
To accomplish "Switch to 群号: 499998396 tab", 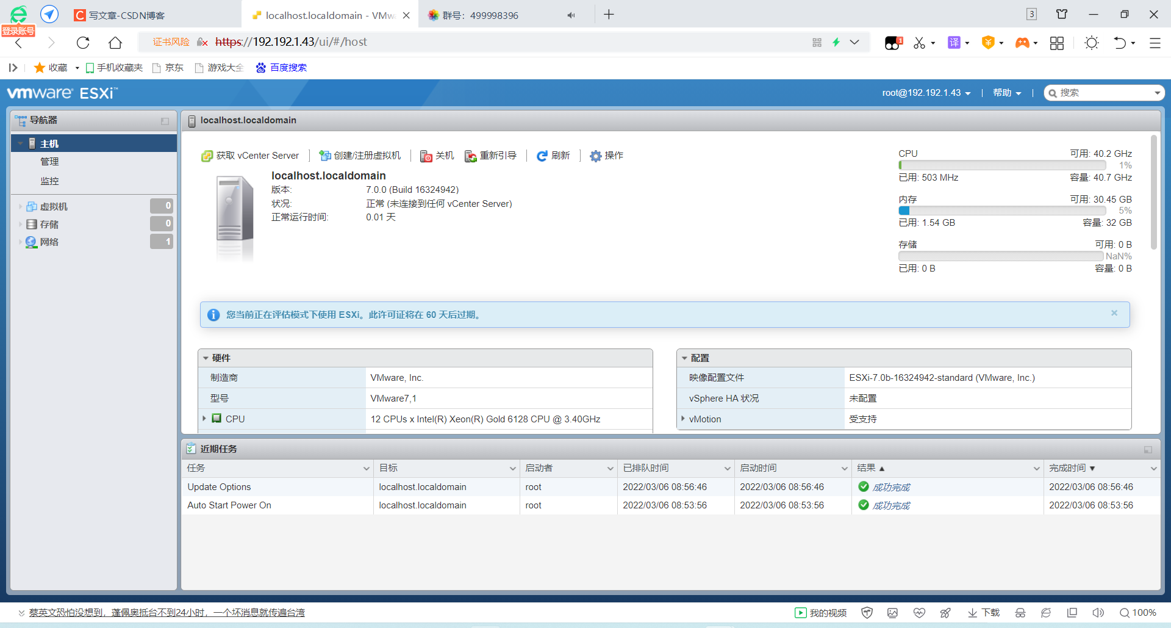I will (x=480, y=15).
